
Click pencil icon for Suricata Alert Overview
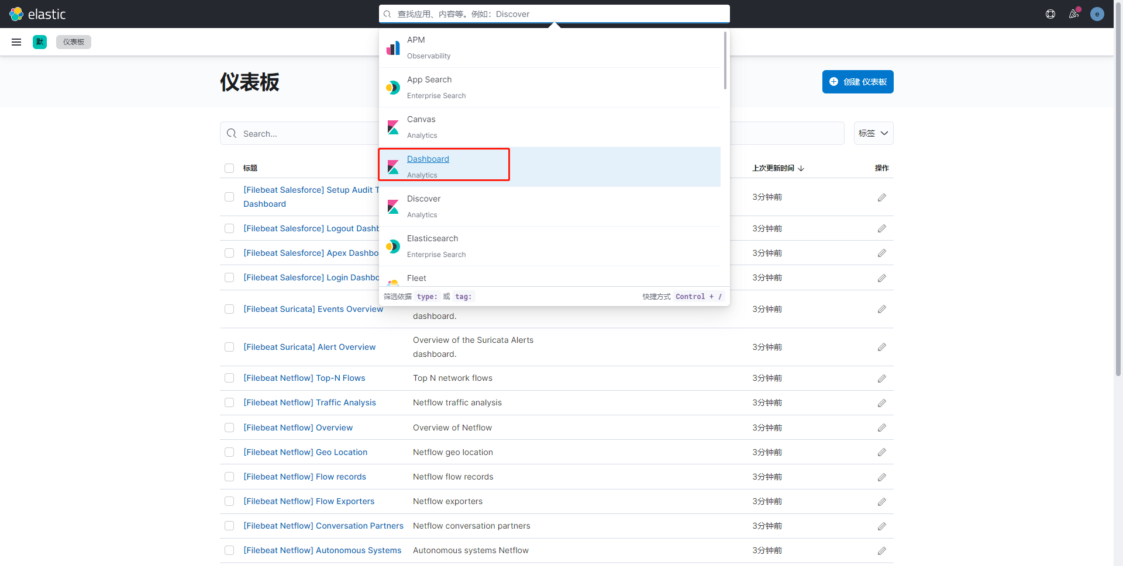point(881,347)
